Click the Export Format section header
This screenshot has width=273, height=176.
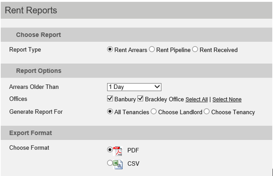click(30, 133)
